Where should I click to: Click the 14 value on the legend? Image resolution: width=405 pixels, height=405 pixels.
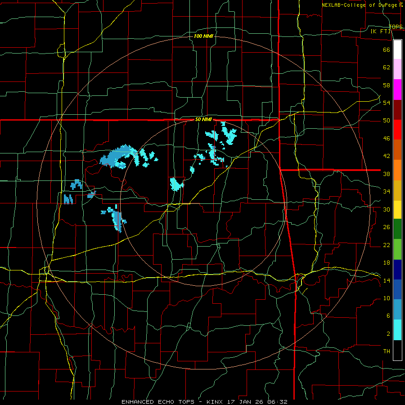coord(387,280)
